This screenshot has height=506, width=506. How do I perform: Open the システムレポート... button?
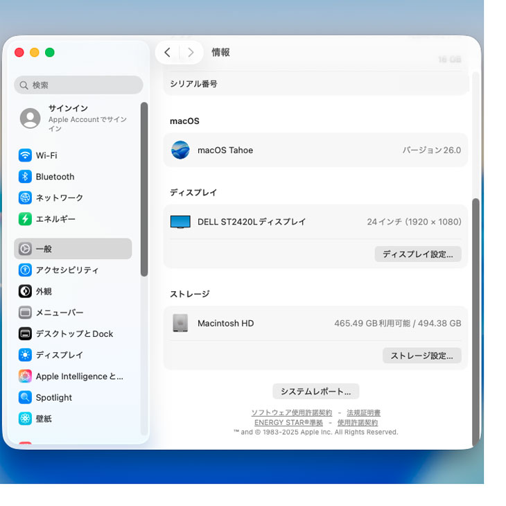click(315, 392)
